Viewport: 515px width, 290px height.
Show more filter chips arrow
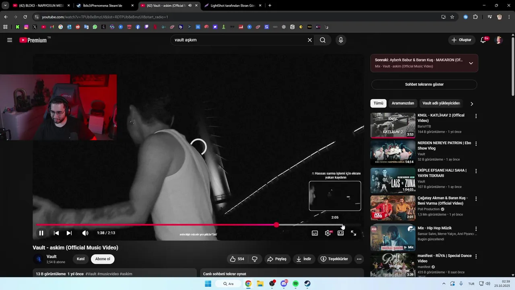pyautogui.click(x=472, y=104)
